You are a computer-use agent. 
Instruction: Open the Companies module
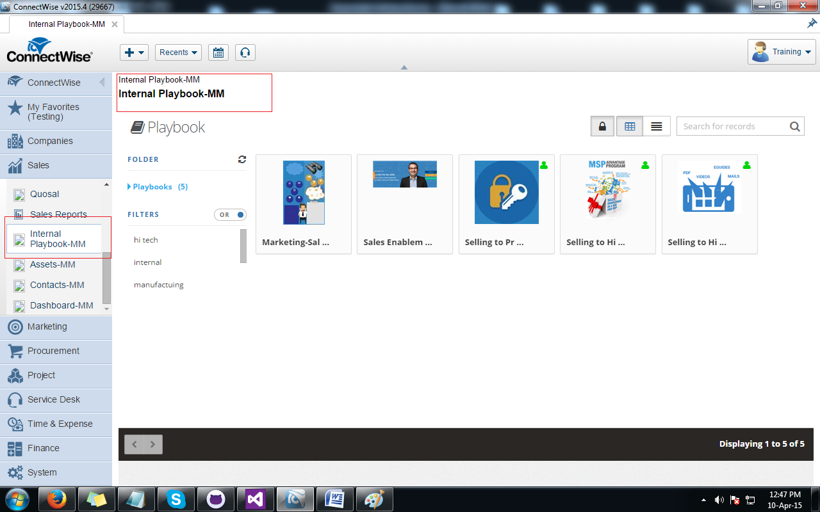pos(56,141)
